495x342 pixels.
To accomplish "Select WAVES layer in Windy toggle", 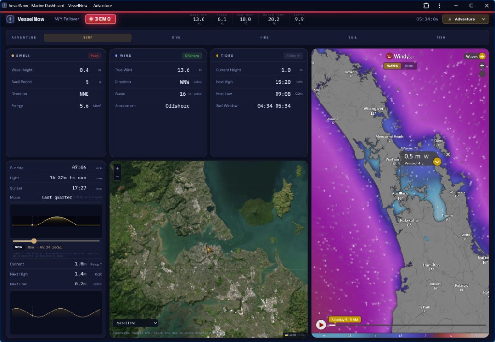I will click(393, 66).
